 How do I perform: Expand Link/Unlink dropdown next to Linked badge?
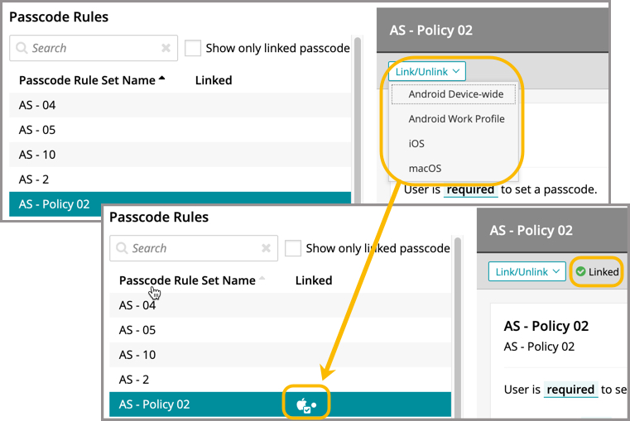coord(527,271)
